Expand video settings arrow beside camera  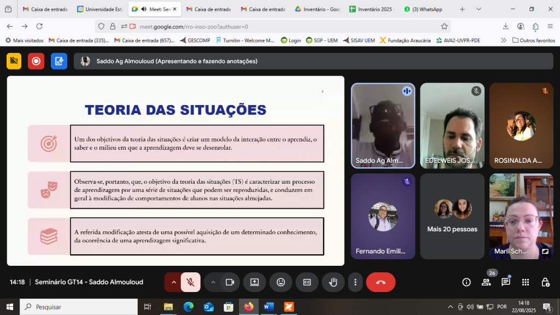[213, 282]
